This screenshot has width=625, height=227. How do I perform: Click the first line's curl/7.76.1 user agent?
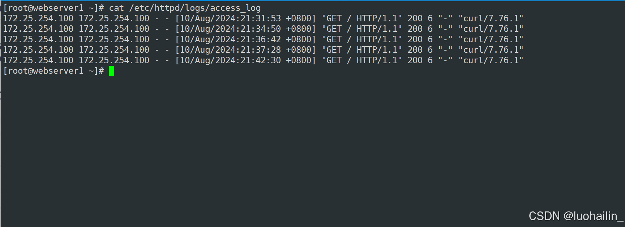(x=491, y=18)
